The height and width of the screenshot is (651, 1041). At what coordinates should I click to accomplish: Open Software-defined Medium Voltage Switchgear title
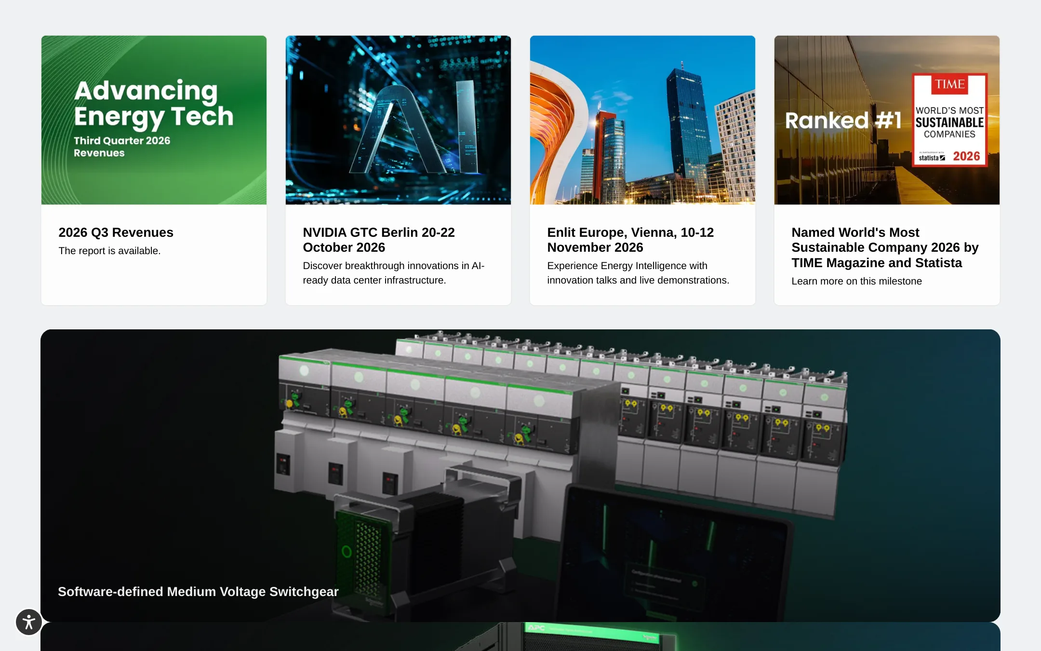pyautogui.click(x=198, y=592)
